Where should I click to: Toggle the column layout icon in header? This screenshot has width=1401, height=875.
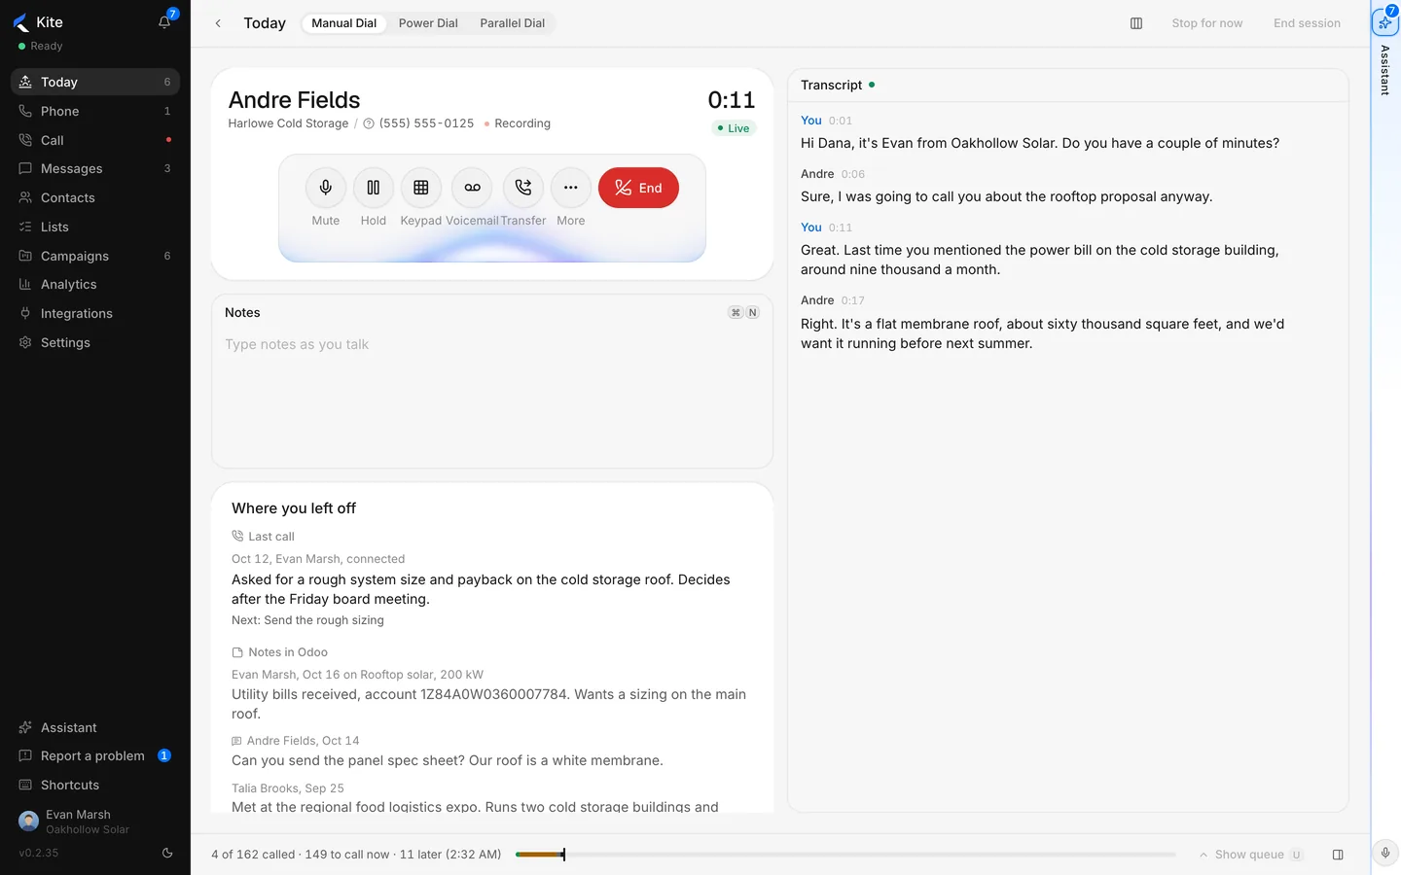pyautogui.click(x=1136, y=23)
